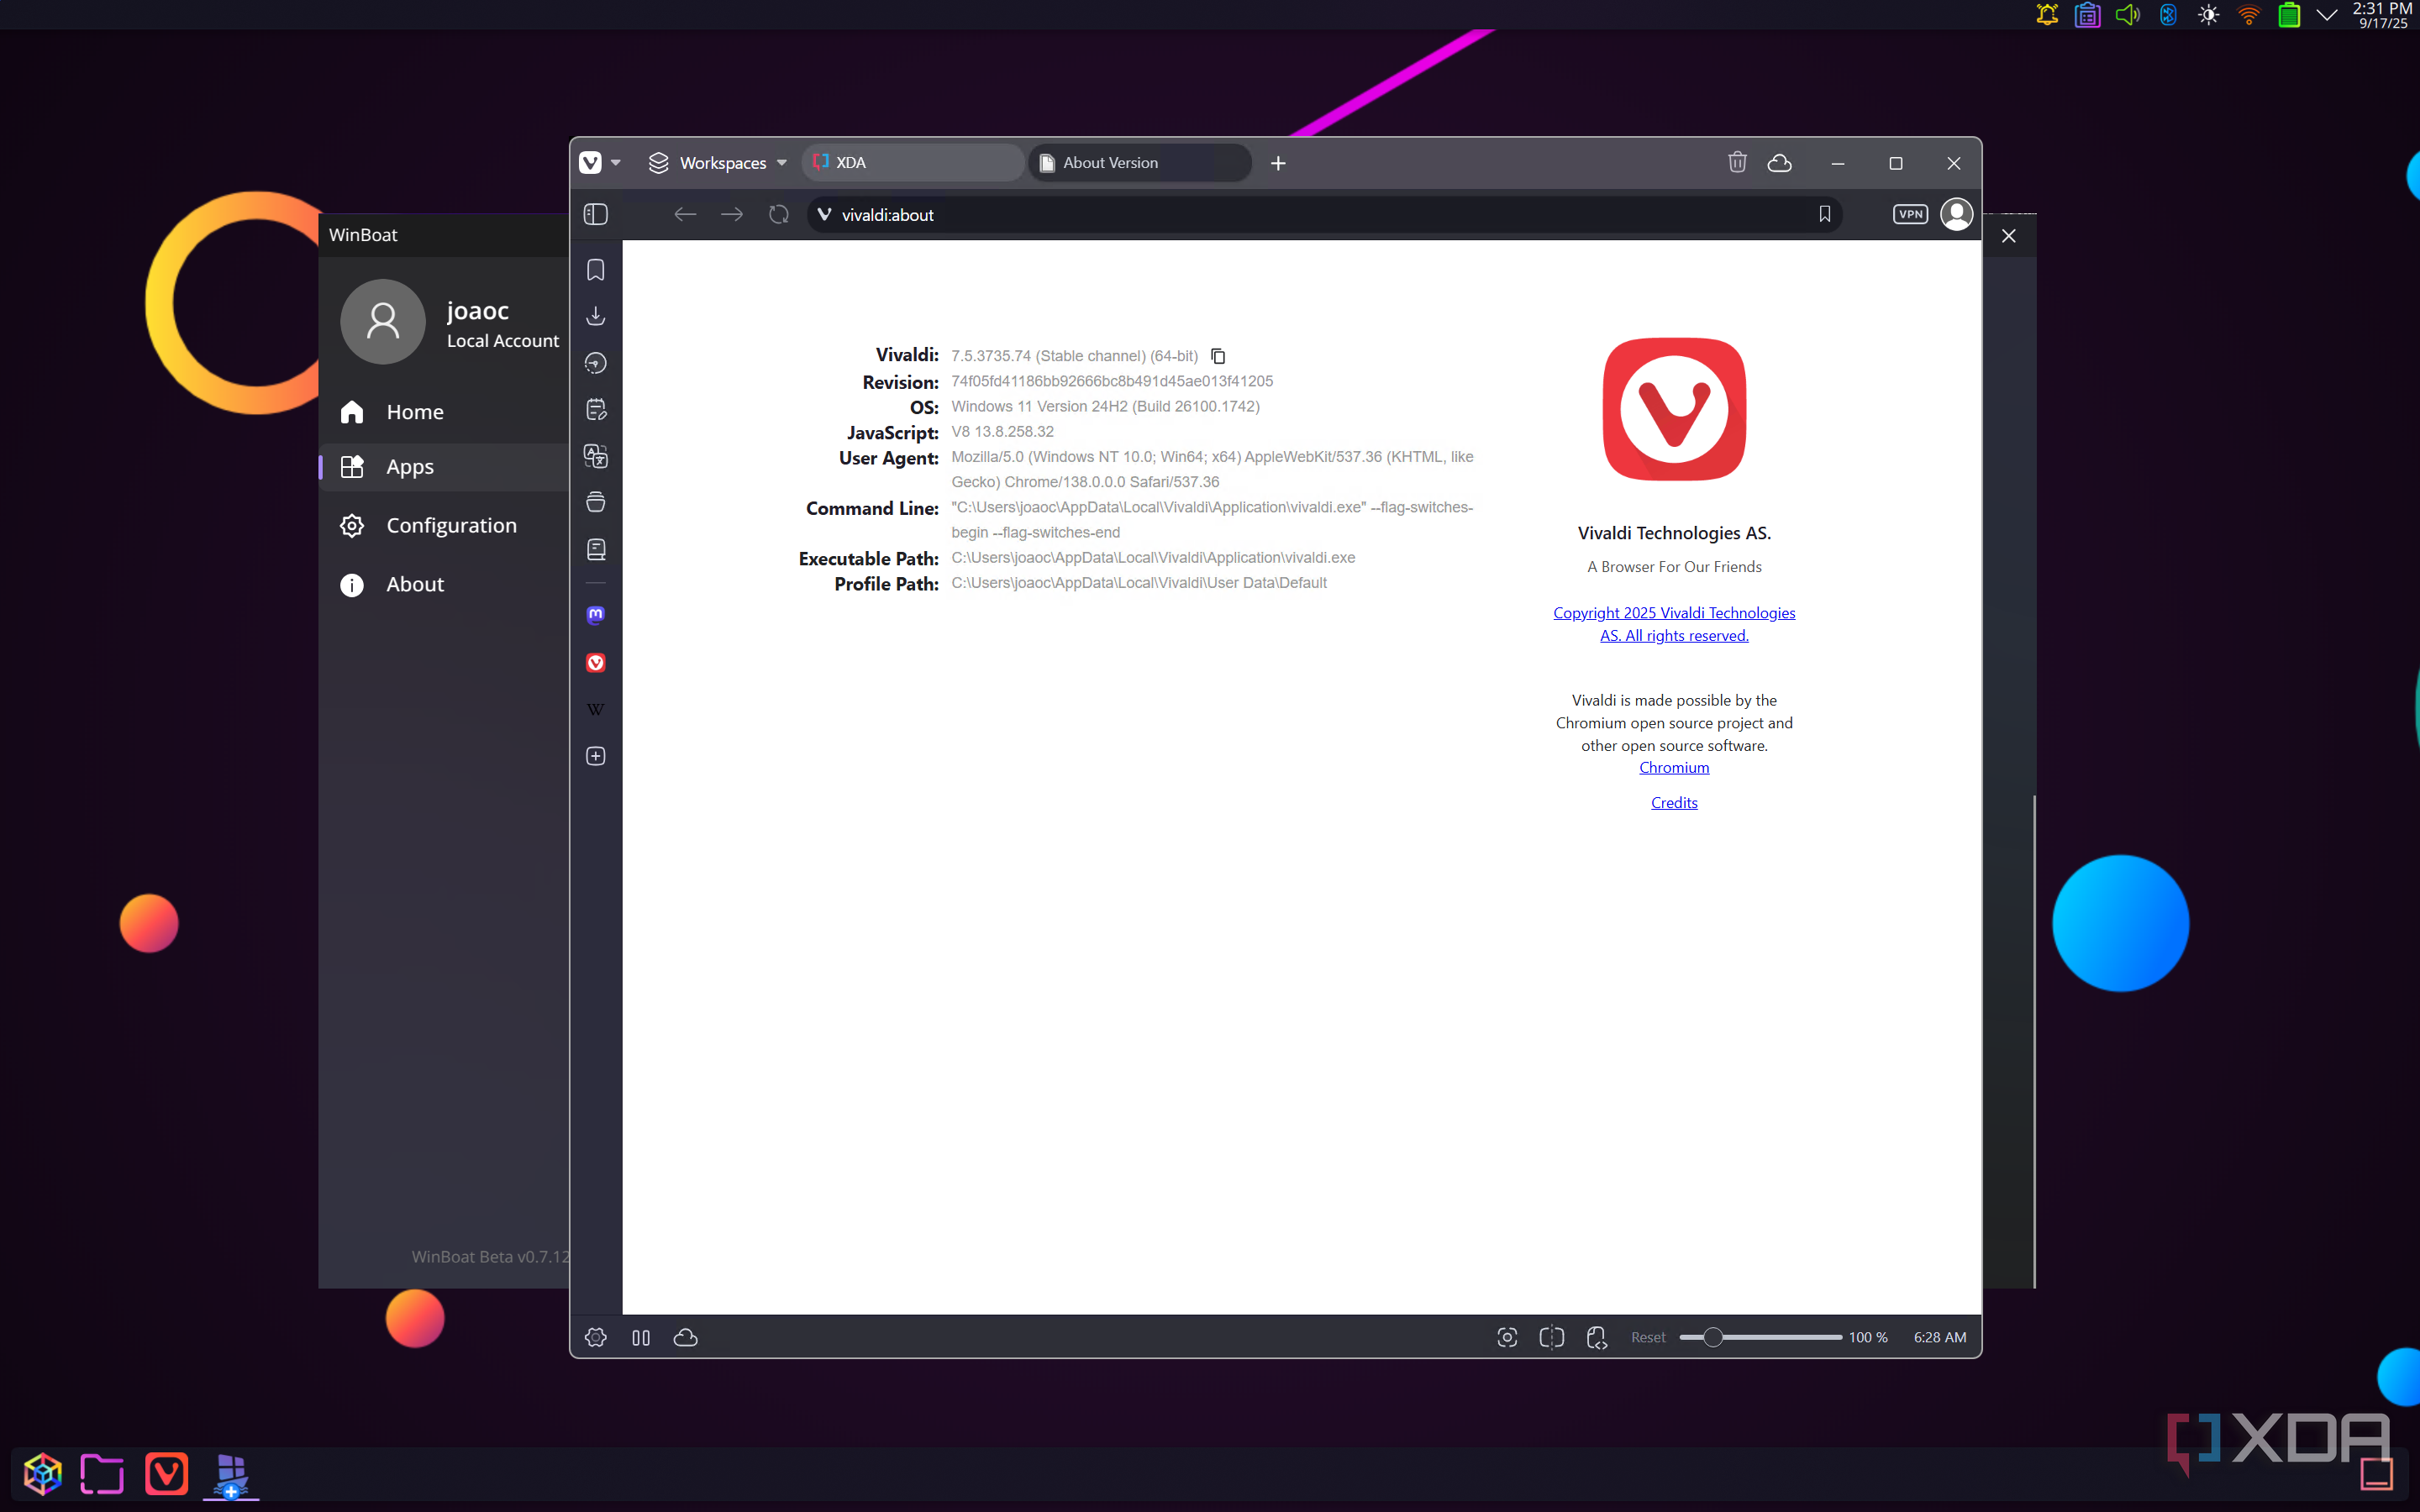Image resolution: width=2420 pixels, height=1512 pixels.
Task: Open the Mastodon web panel
Action: (x=595, y=615)
